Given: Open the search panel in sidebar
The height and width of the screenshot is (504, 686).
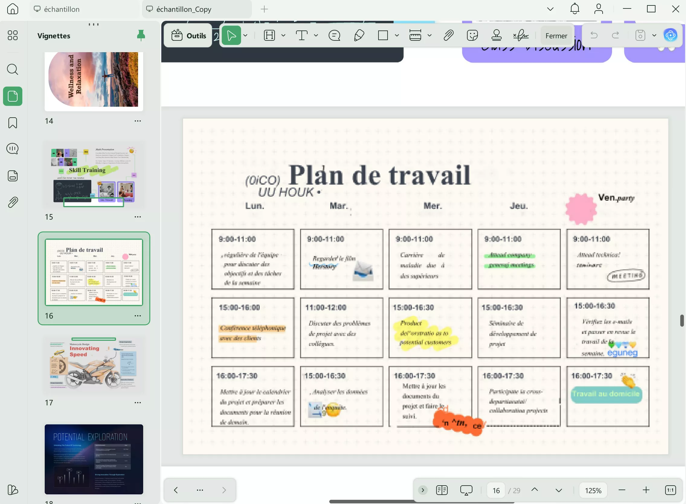Looking at the screenshot, I should click(12, 69).
